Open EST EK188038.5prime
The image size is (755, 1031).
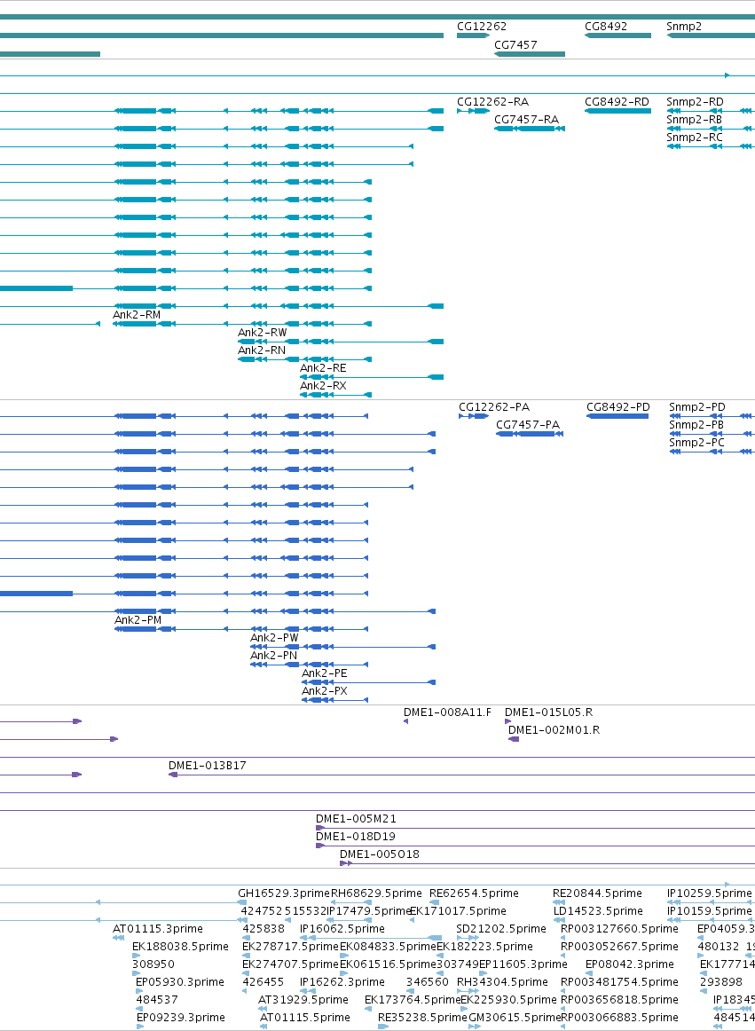pyautogui.click(x=180, y=946)
